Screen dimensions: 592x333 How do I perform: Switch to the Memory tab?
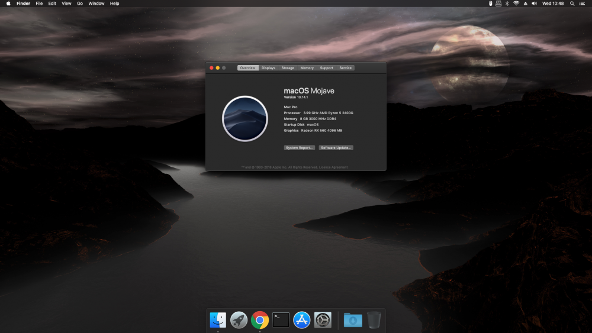pos(307,68)
